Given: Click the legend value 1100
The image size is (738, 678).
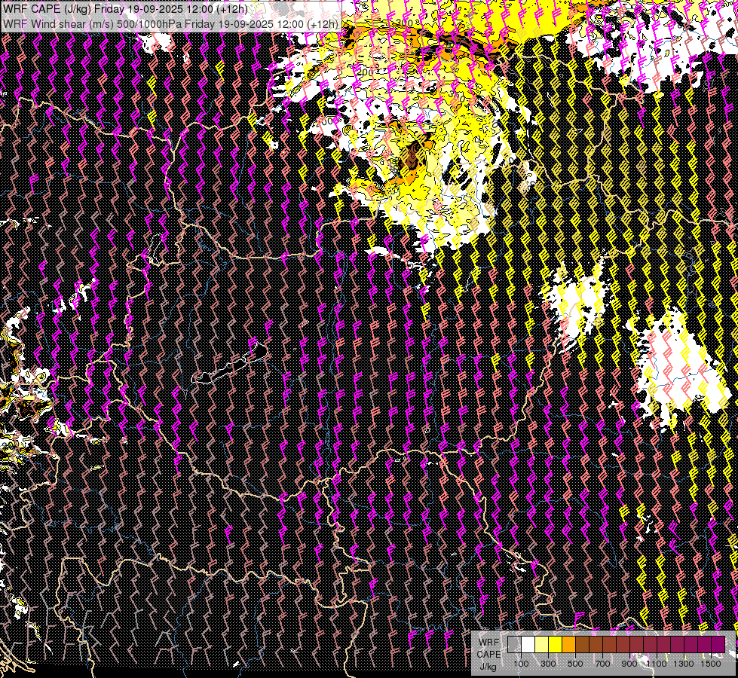Looking at the screenshot, I should click(657, 664).
